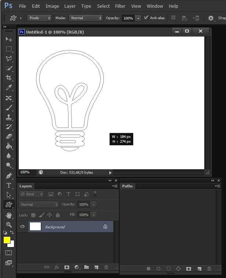226x278 pixels.
Task: Select the Hand tool
Action: pos(9,215)
